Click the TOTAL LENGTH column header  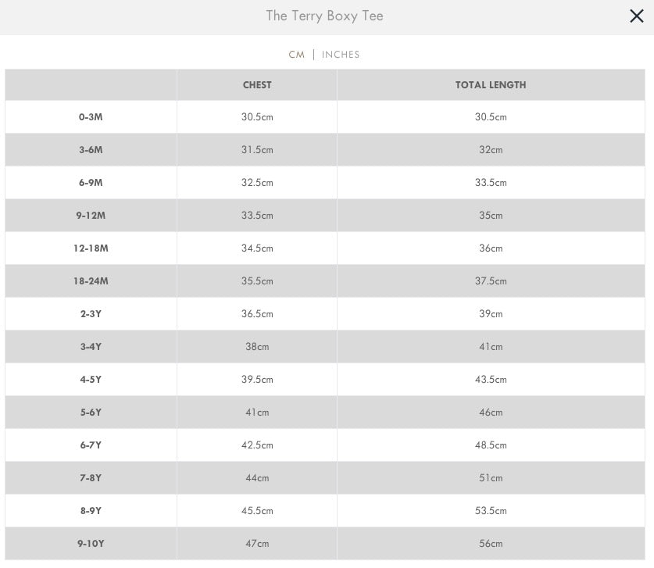coord(491,84)
